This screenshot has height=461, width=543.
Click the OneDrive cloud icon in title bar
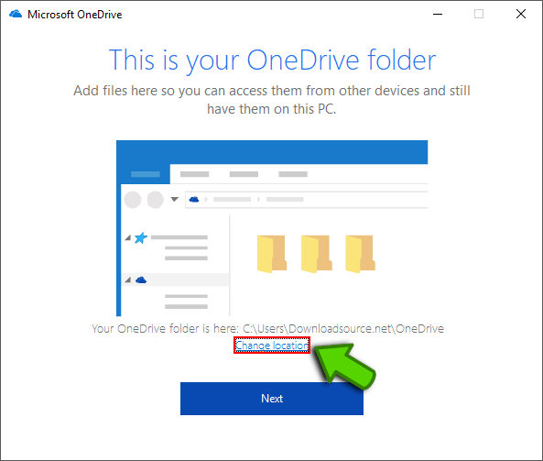coord(16,15)
